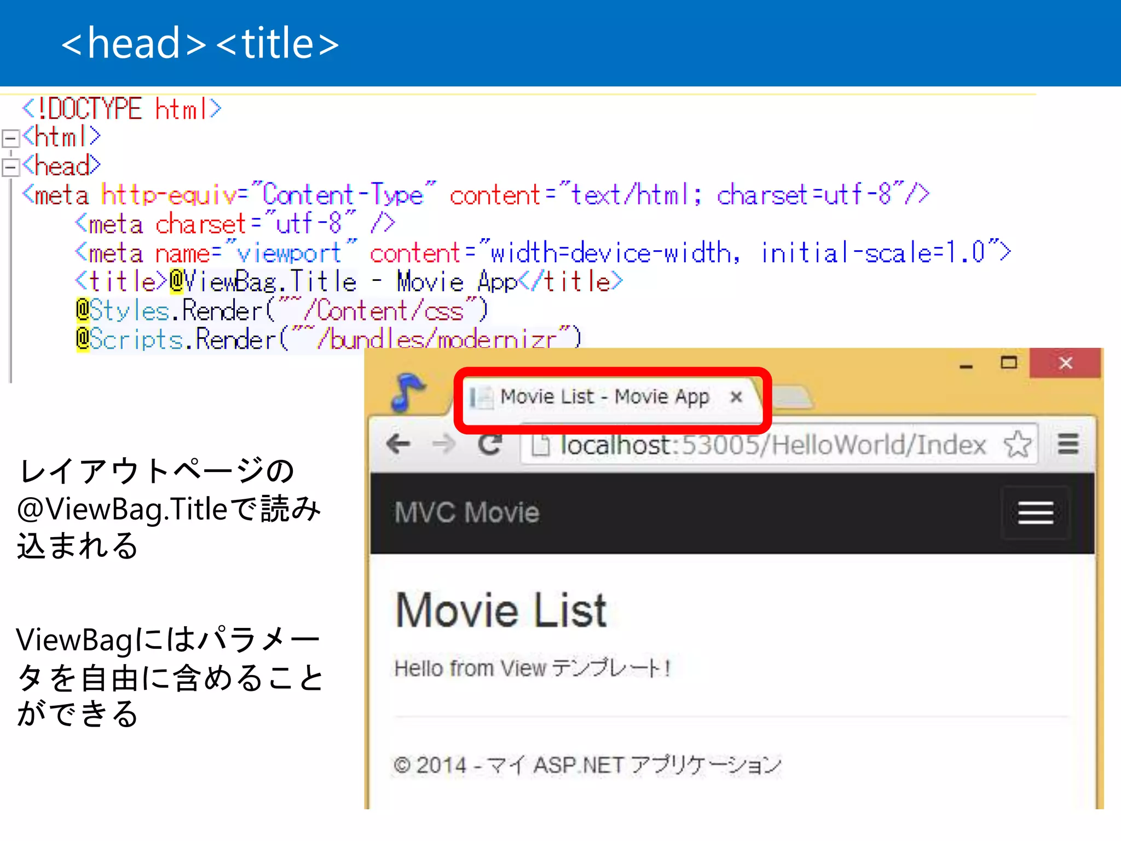
Task: Click the 'Hello from View テンプレート!' text
Action: (x=533, y=668)
